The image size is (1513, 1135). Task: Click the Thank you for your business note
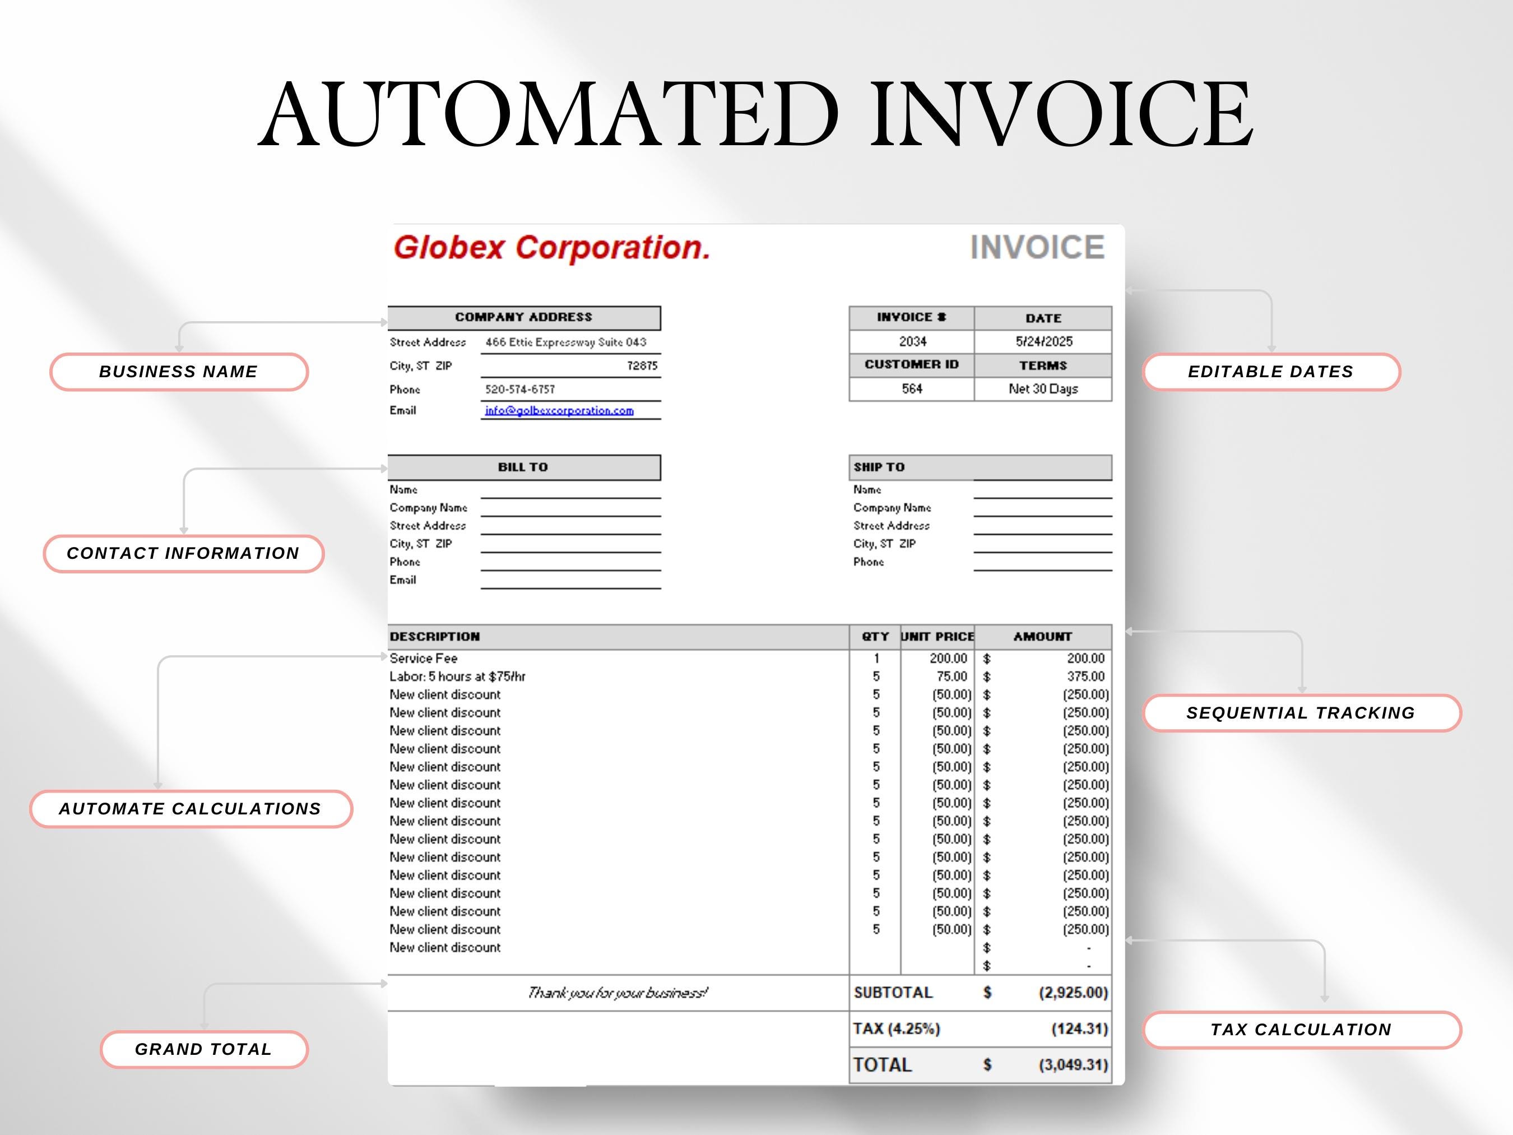coord(618,993)
